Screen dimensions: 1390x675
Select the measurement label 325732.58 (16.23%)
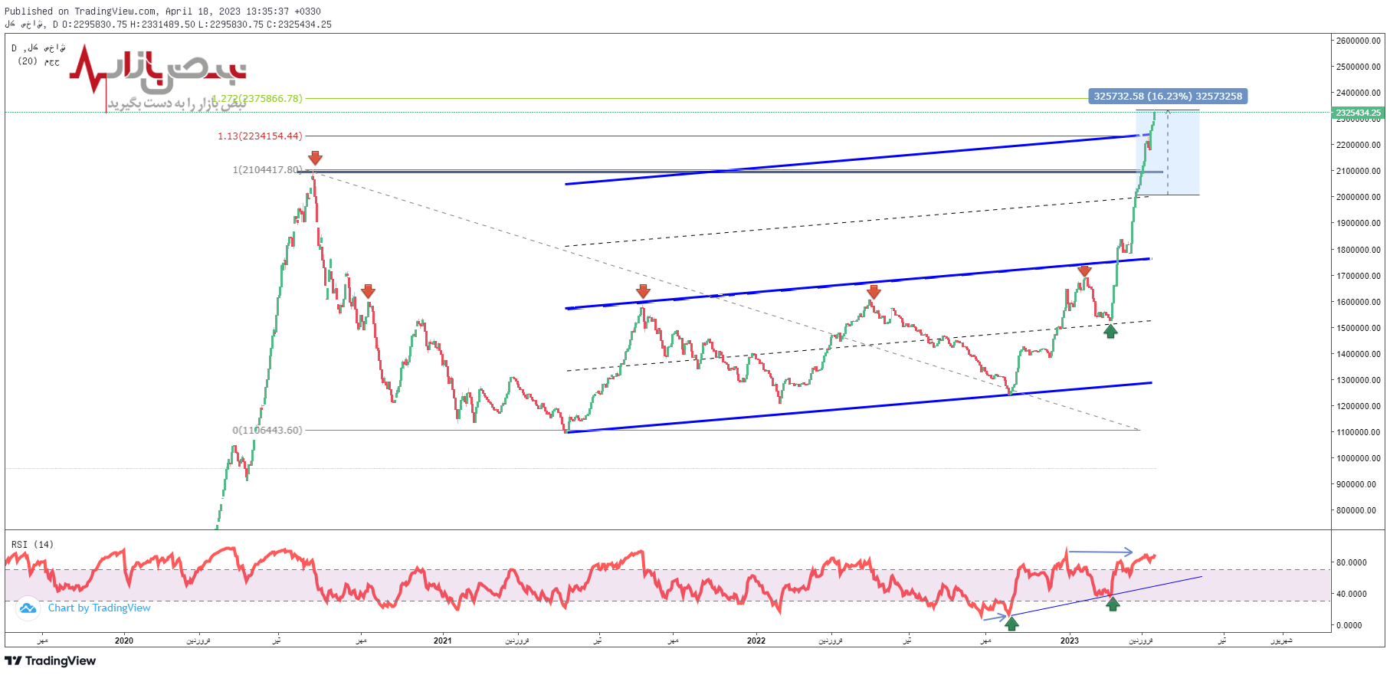(1168, 96)
